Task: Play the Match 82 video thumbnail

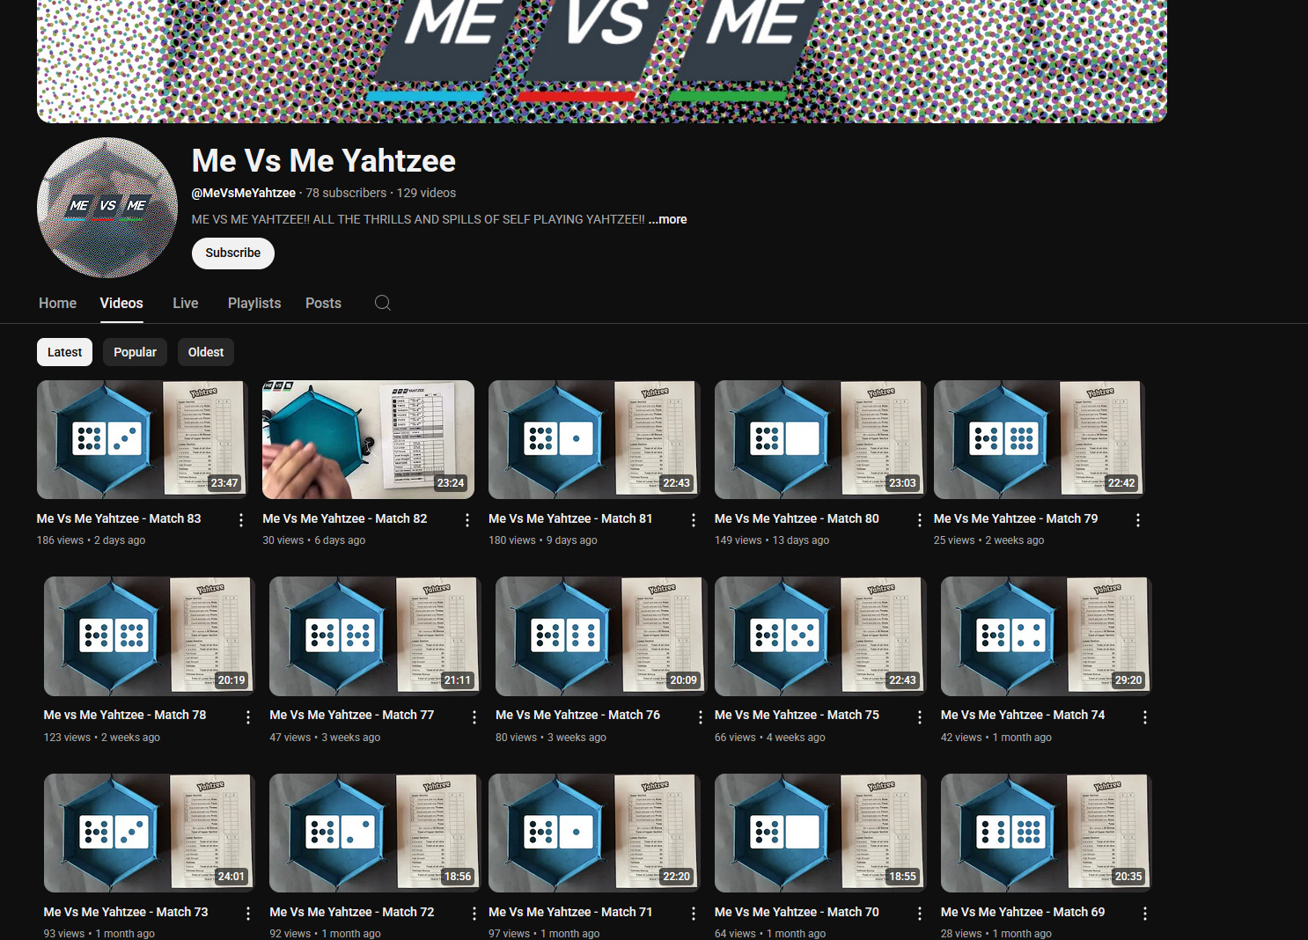Action: pos(368,439)
